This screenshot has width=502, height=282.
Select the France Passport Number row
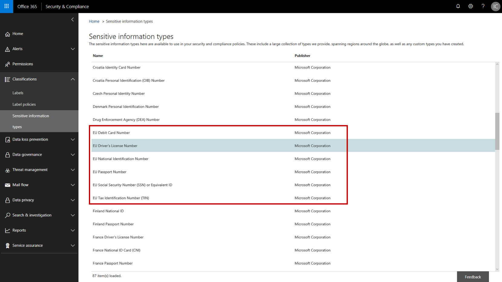[x=293, y=263]
